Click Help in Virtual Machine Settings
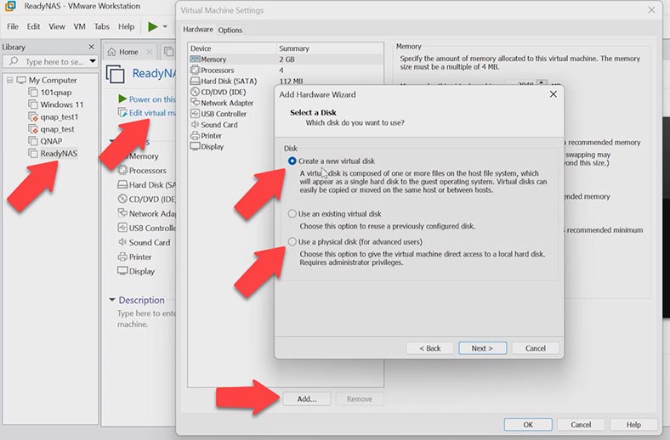 point(633,425)
